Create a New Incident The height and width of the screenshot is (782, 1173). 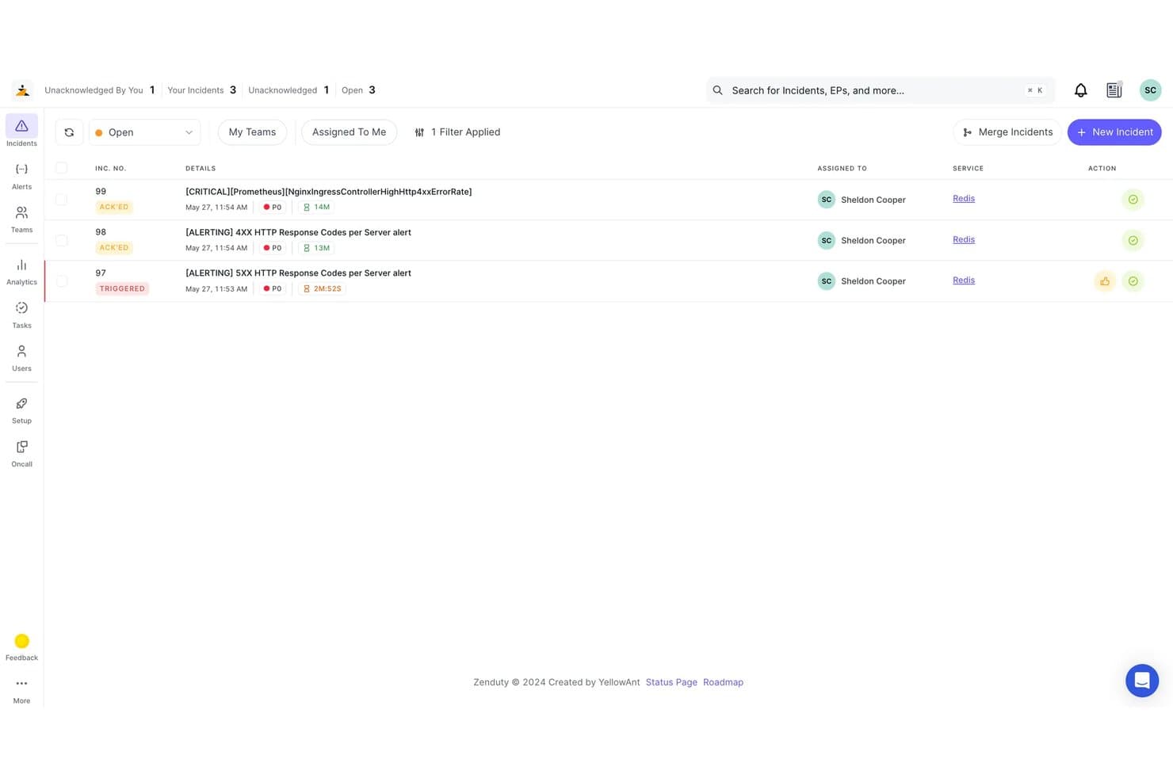tap(1114, 132)
